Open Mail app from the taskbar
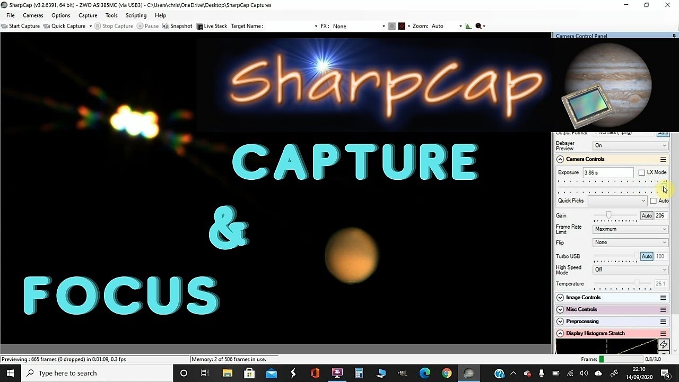The height and width of the screenshot is (382, 679). 271,373
